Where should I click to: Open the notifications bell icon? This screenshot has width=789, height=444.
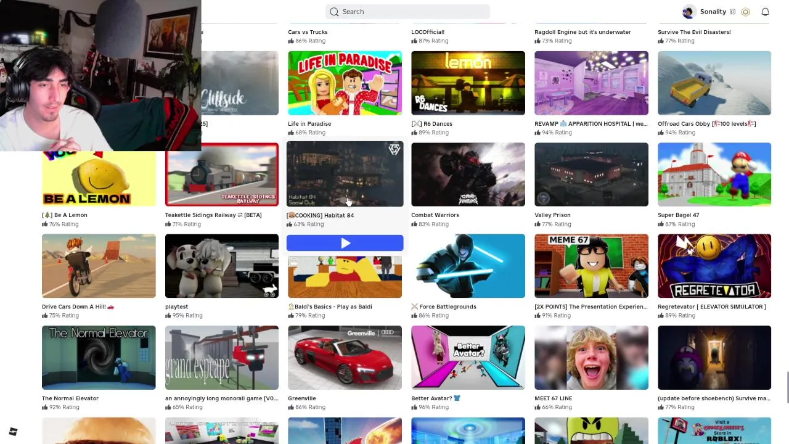coord(765,12)
